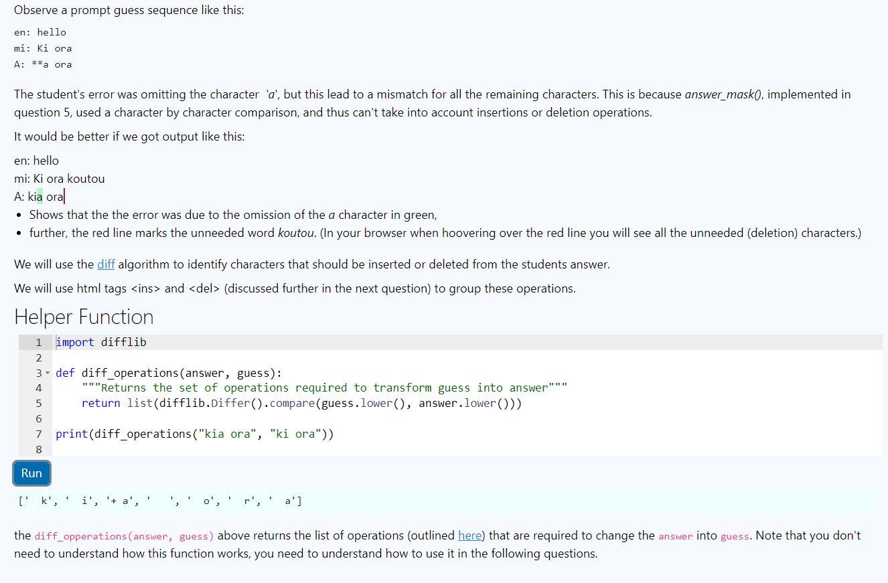This screenshot has width=888, height=583.
Task: Click the sentence about <ins> and <del> tags
Action: click(x=295, y=288)
